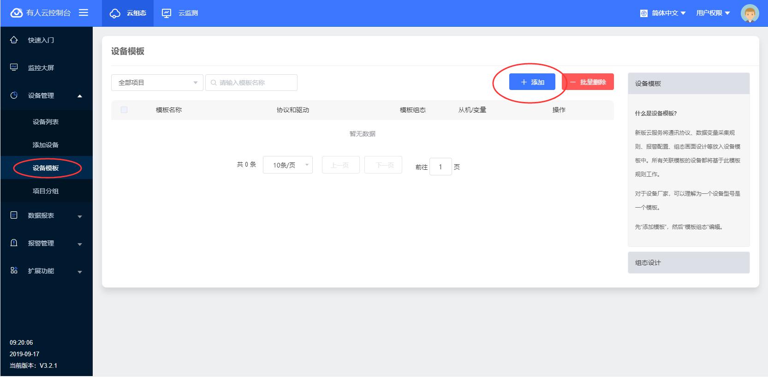The width and height of the screenshot is (768, 377).
Task: Click the 设备模板 help panel header
Action: pyautogui.click(x=688, y=84)
